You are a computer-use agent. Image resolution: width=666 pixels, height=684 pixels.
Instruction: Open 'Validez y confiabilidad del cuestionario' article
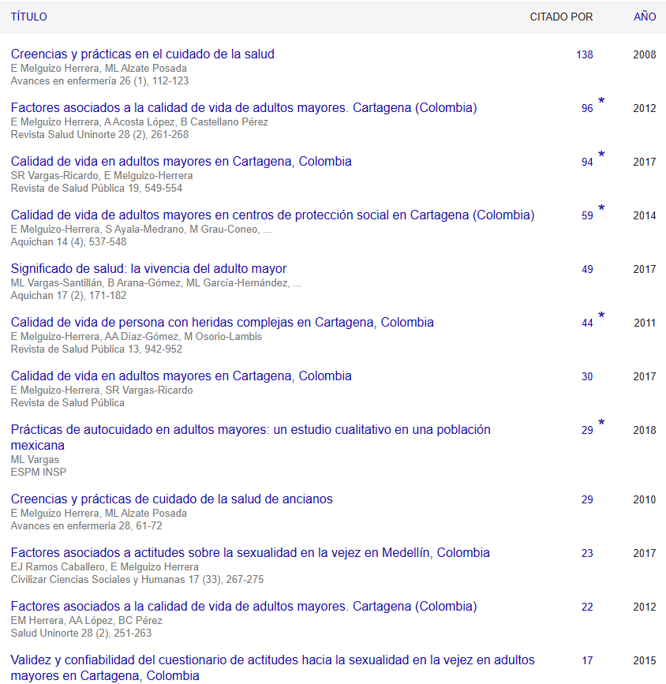(x=272, y=660)
